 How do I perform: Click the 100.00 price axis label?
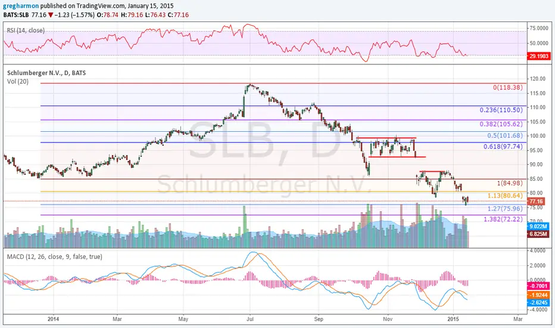pos(538,136)
